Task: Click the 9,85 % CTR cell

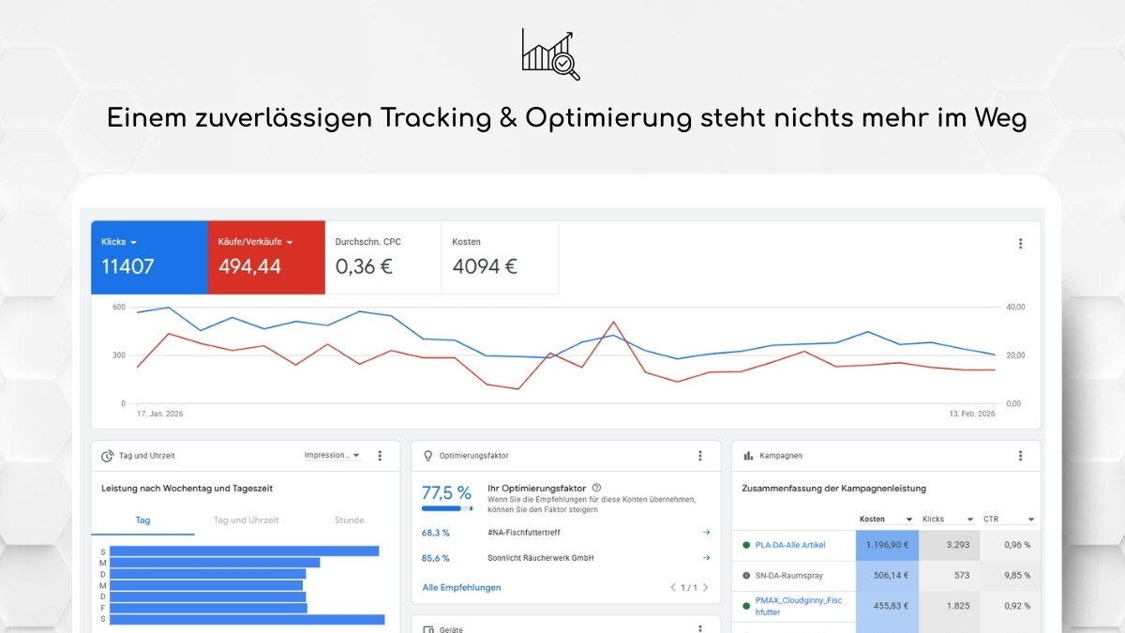Action: pyautogui.click(x=1011, y=575)
